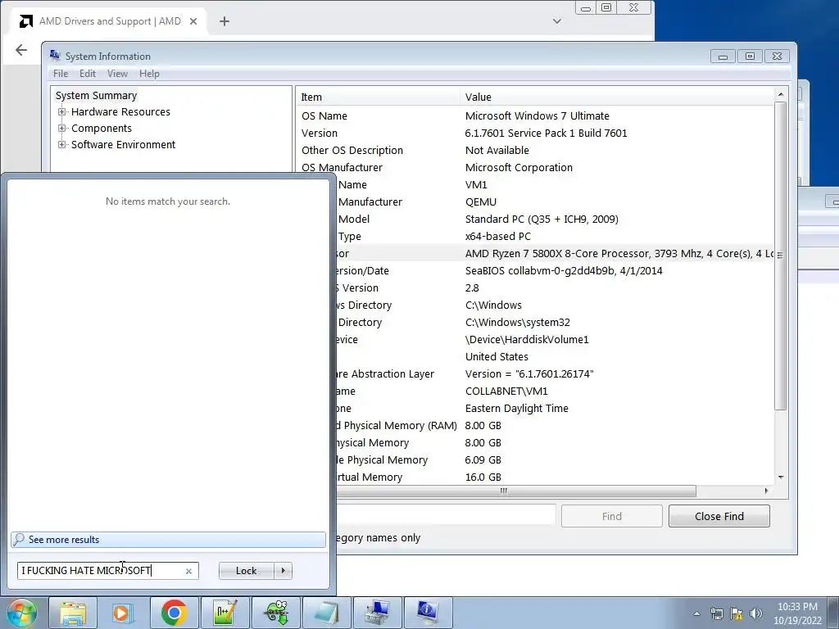Select System Summary in the tree

tap(97, 95)
